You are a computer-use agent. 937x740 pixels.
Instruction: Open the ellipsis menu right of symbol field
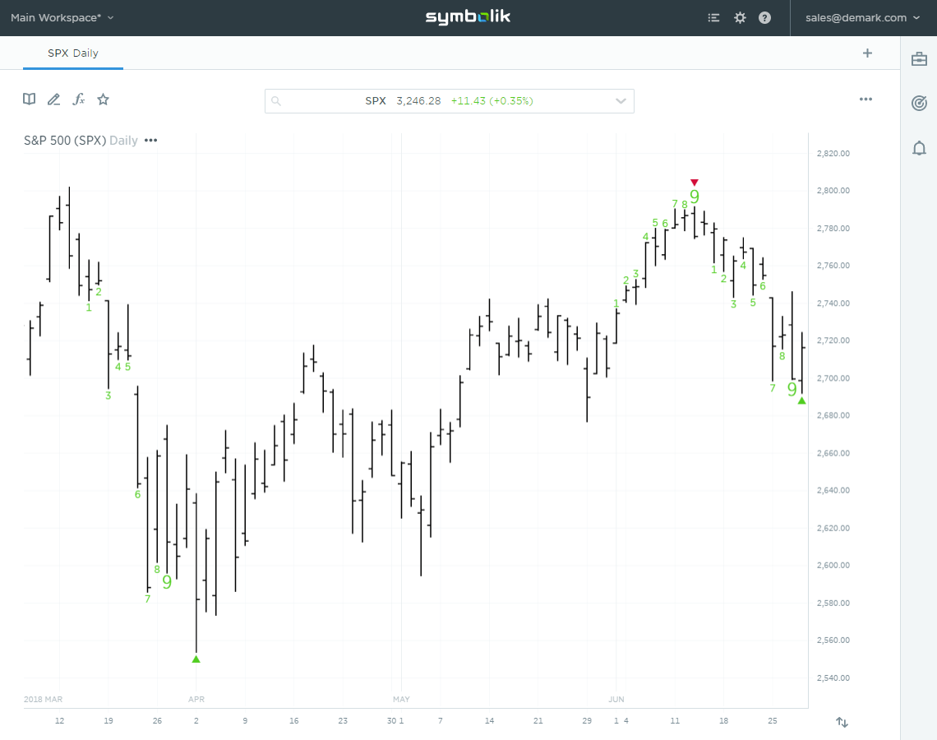point(865,99)
